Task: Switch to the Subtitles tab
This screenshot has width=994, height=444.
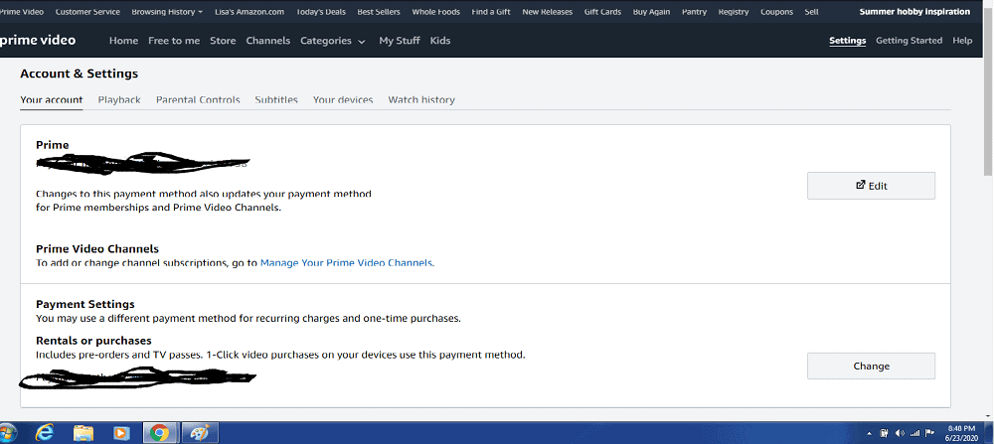Action: coord(276,100)
